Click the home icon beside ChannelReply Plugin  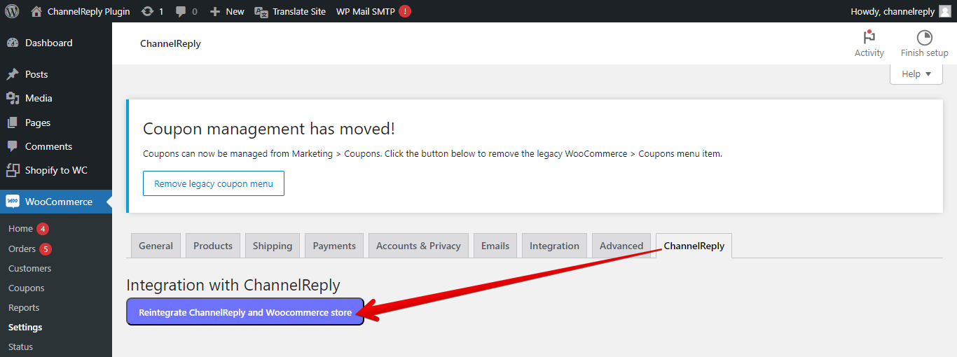(36, 11)
